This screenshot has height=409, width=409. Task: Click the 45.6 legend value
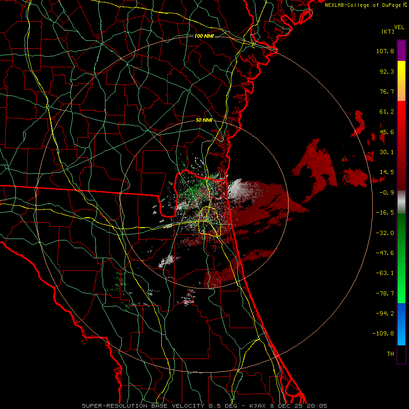(387, 132)
